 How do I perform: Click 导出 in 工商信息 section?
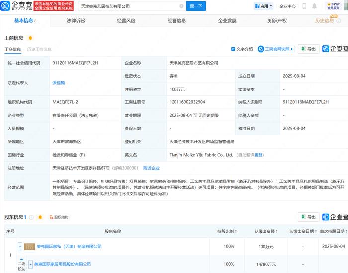309,49
